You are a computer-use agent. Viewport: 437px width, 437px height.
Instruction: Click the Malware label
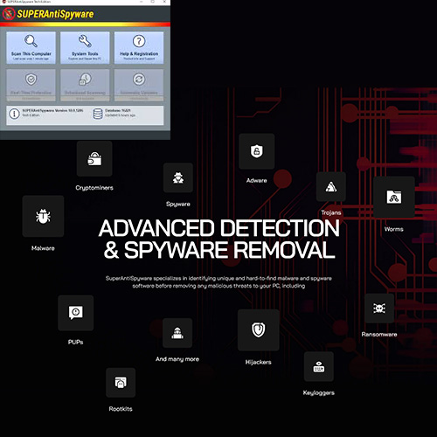point(43,248)
